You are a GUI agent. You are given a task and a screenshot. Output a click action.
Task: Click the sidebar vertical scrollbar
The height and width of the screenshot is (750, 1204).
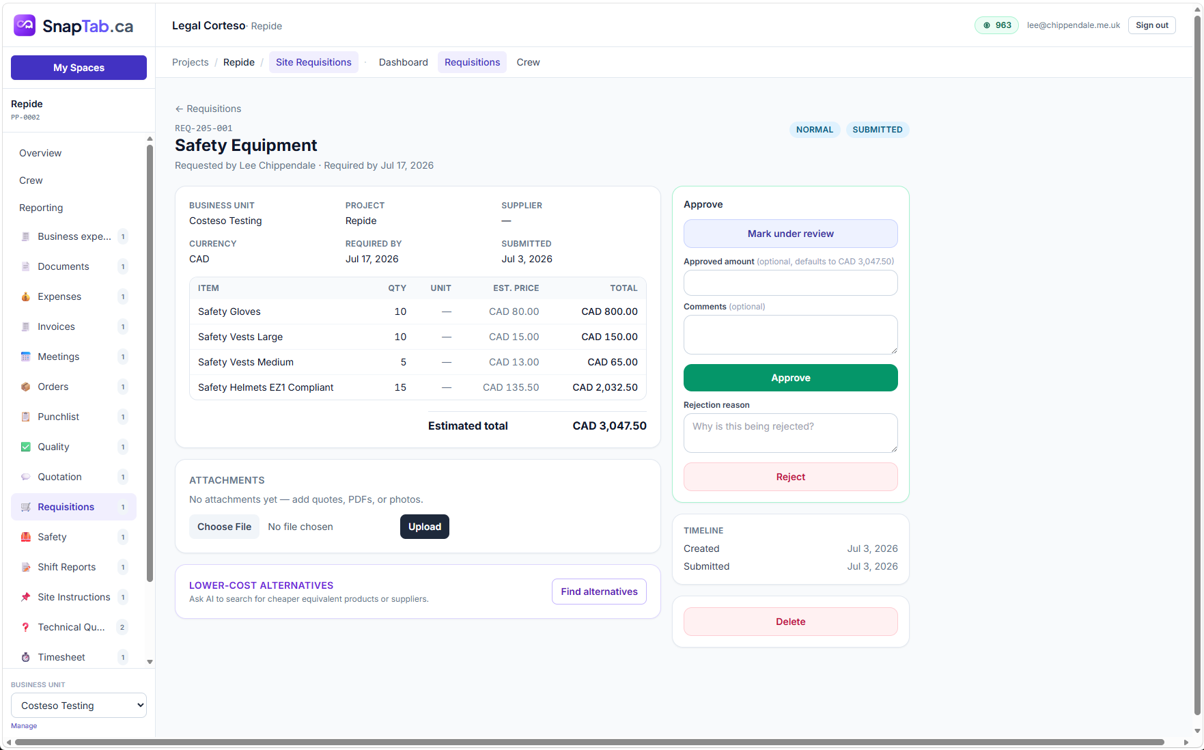click(150, 362)
